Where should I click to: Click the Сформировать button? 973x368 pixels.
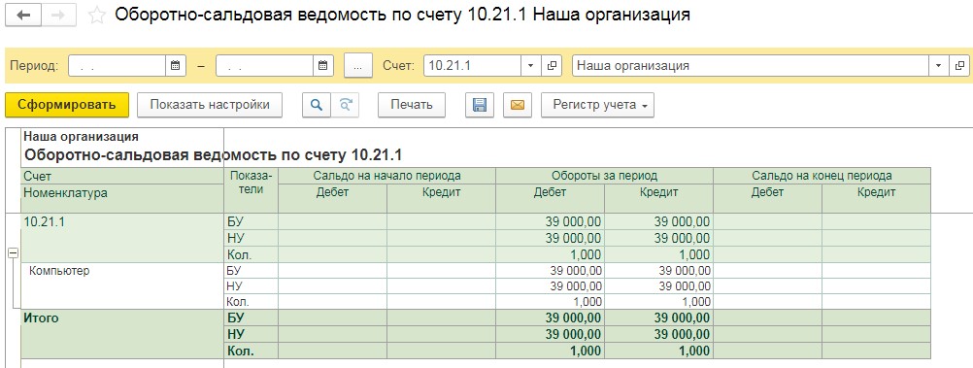(x=67, y=105)
